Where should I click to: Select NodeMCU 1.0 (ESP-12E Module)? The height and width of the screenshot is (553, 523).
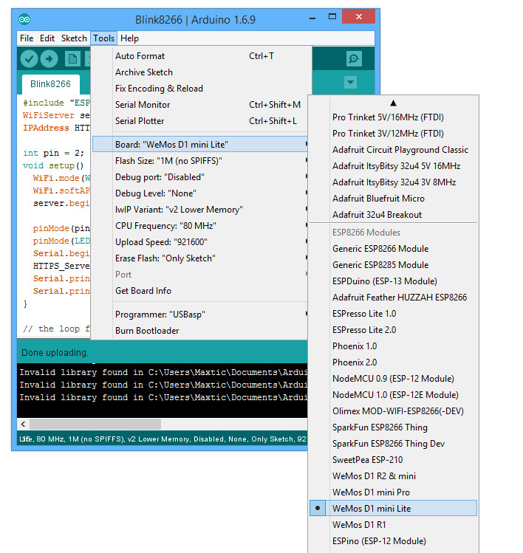point(393,395)
